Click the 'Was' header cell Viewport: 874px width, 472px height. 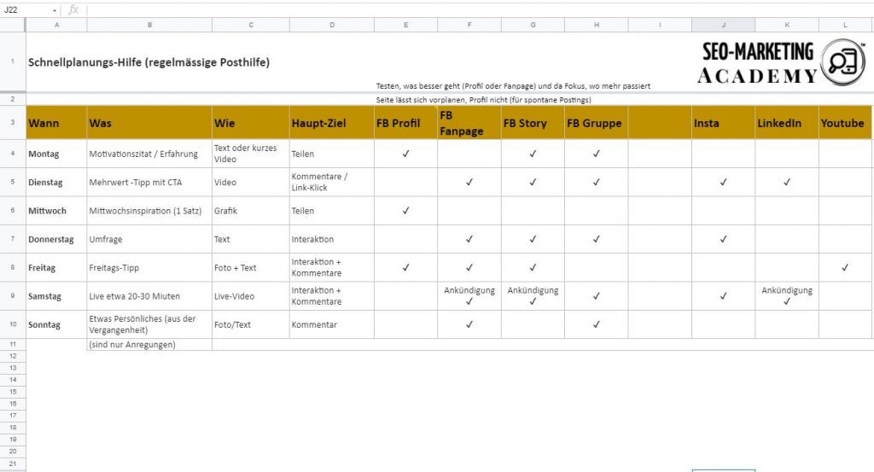[x=149, y=123]
